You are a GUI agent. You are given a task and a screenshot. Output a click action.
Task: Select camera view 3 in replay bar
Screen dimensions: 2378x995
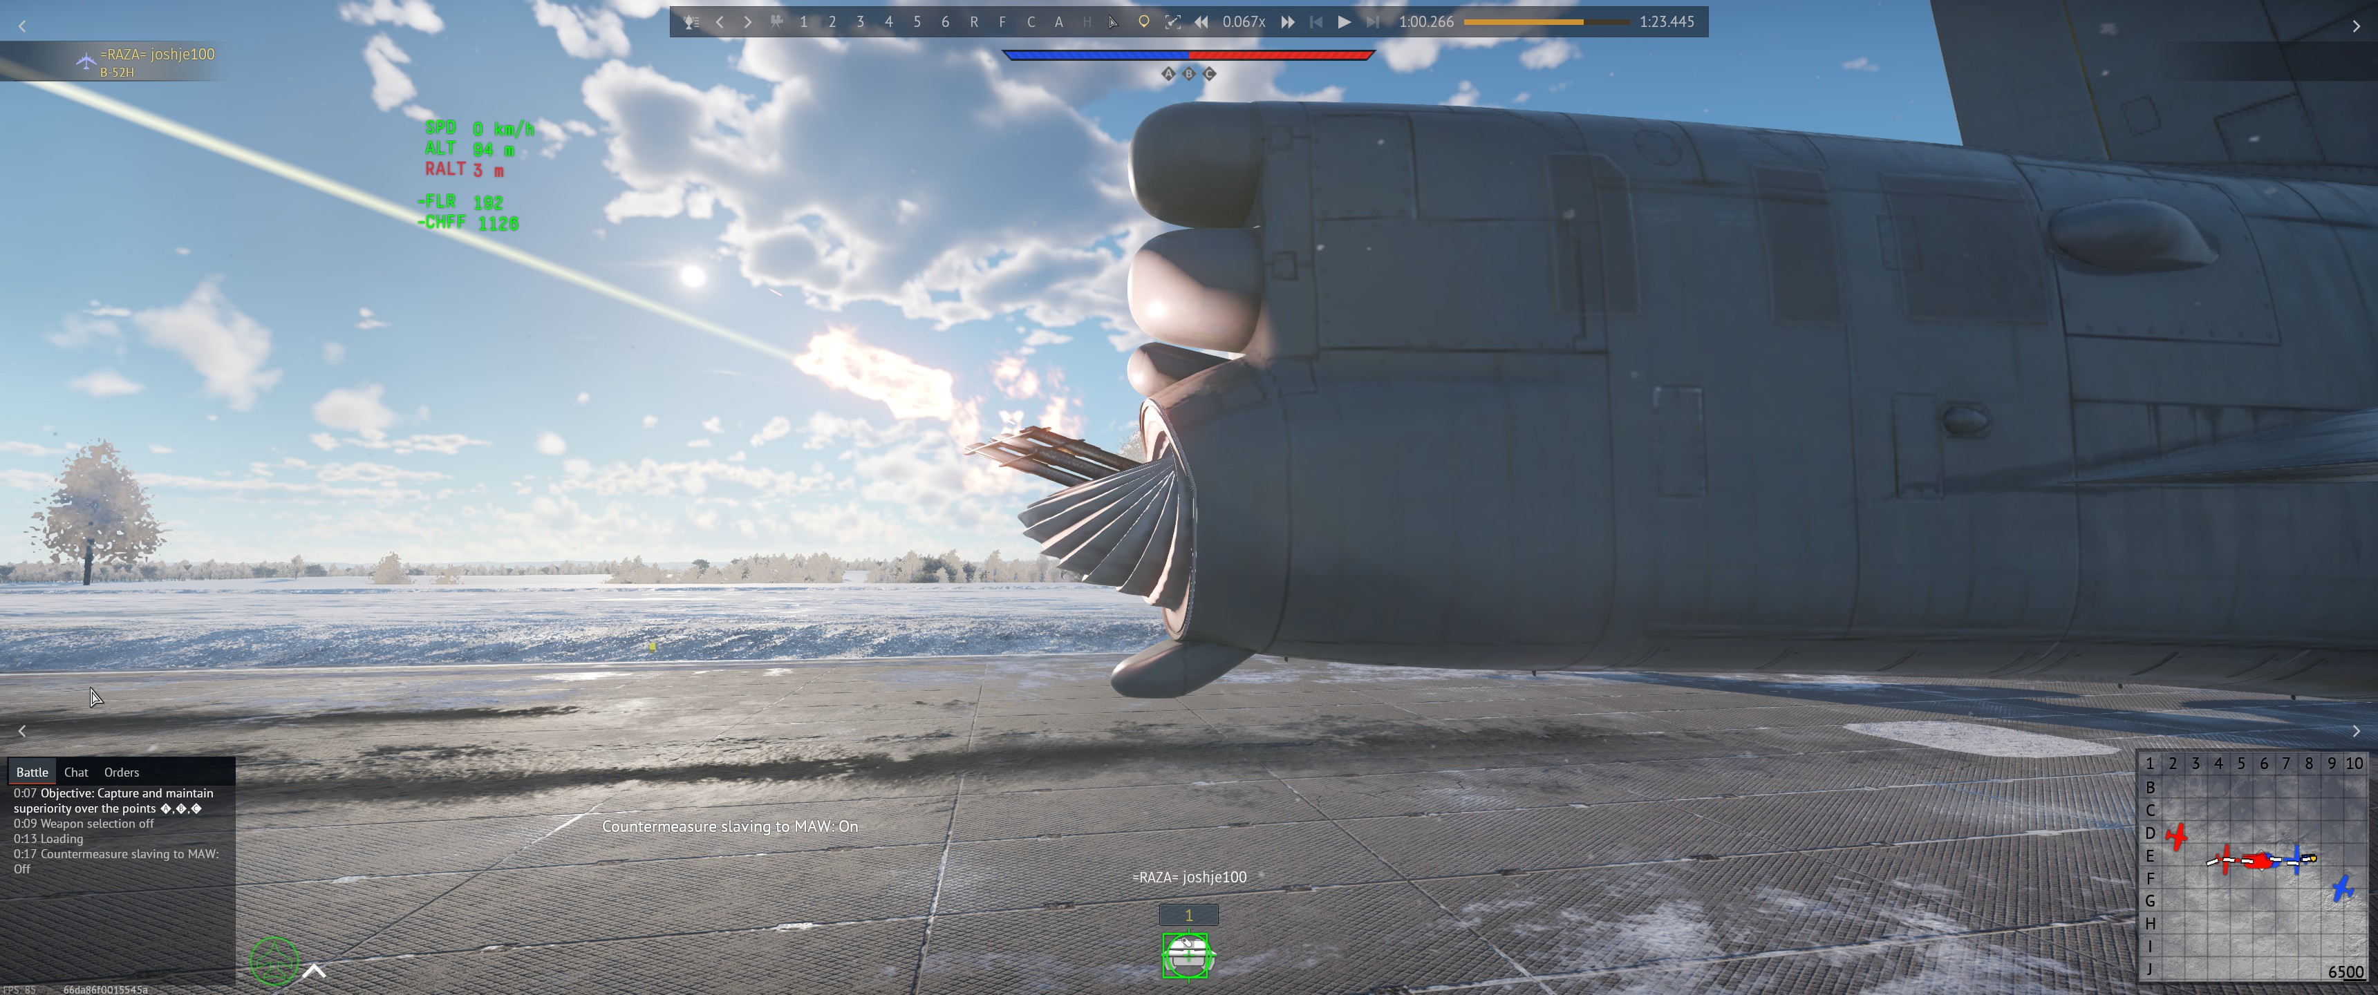pos(861,22)
